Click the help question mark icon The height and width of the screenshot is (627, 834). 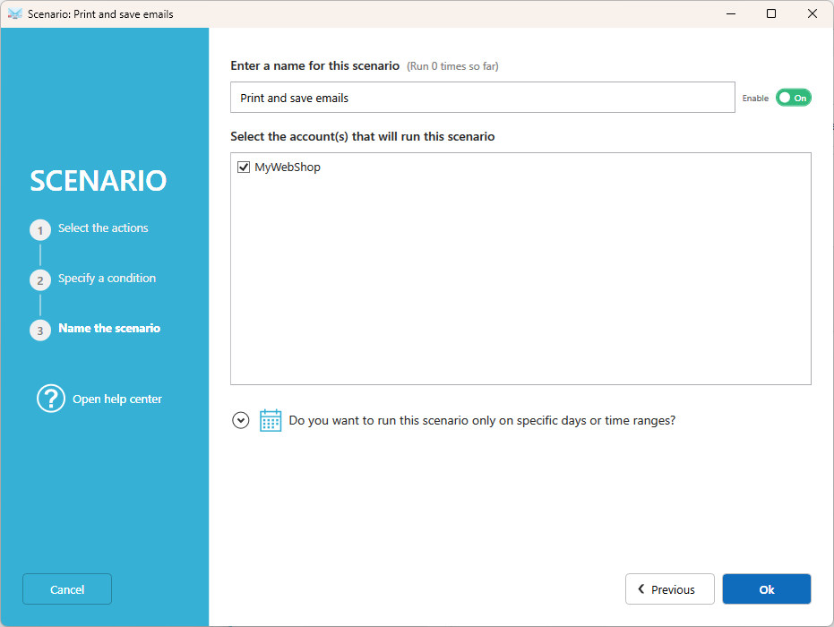(x=51, y=399)
